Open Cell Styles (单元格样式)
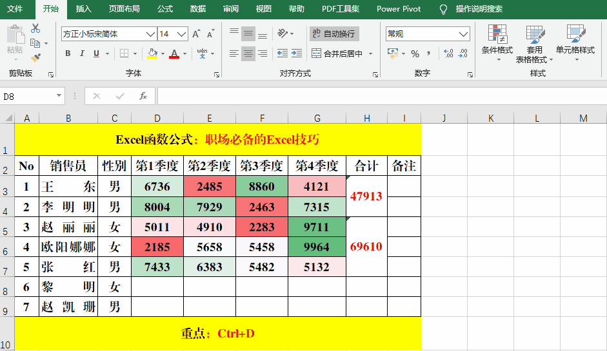Image resolution: width=607 pixels, height=351 pixels. click(x=575, y=43)
